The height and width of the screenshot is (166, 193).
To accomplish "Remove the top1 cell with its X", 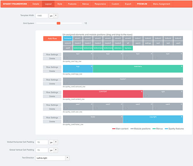I will pyautogui.click(x=91, y=54).
